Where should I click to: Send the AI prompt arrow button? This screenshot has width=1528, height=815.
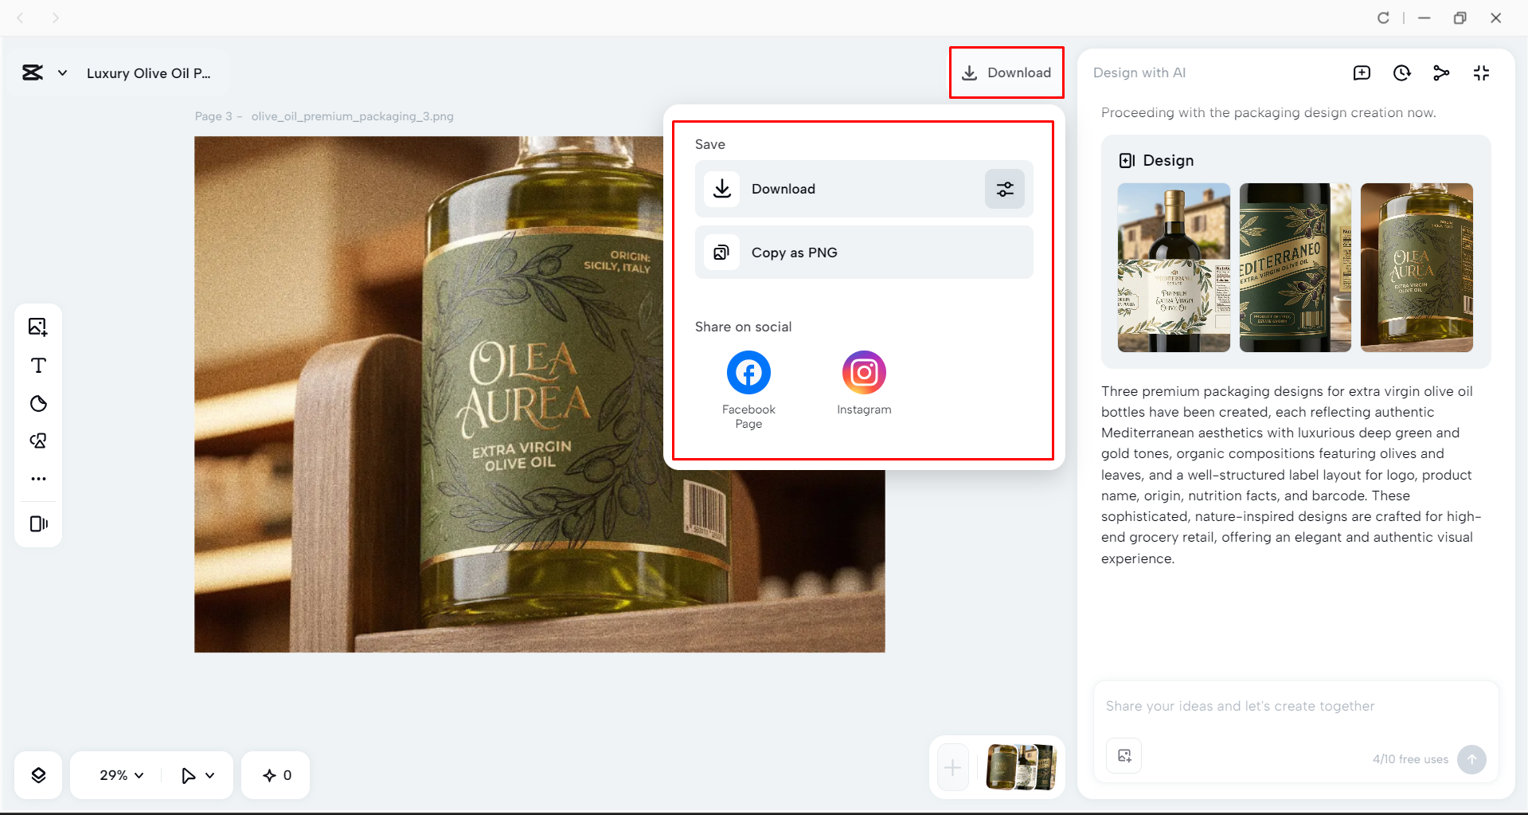click(1471, 759)
